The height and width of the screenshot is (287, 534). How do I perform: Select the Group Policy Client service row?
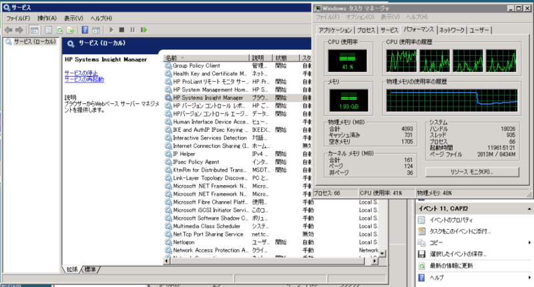pos(238,65)
